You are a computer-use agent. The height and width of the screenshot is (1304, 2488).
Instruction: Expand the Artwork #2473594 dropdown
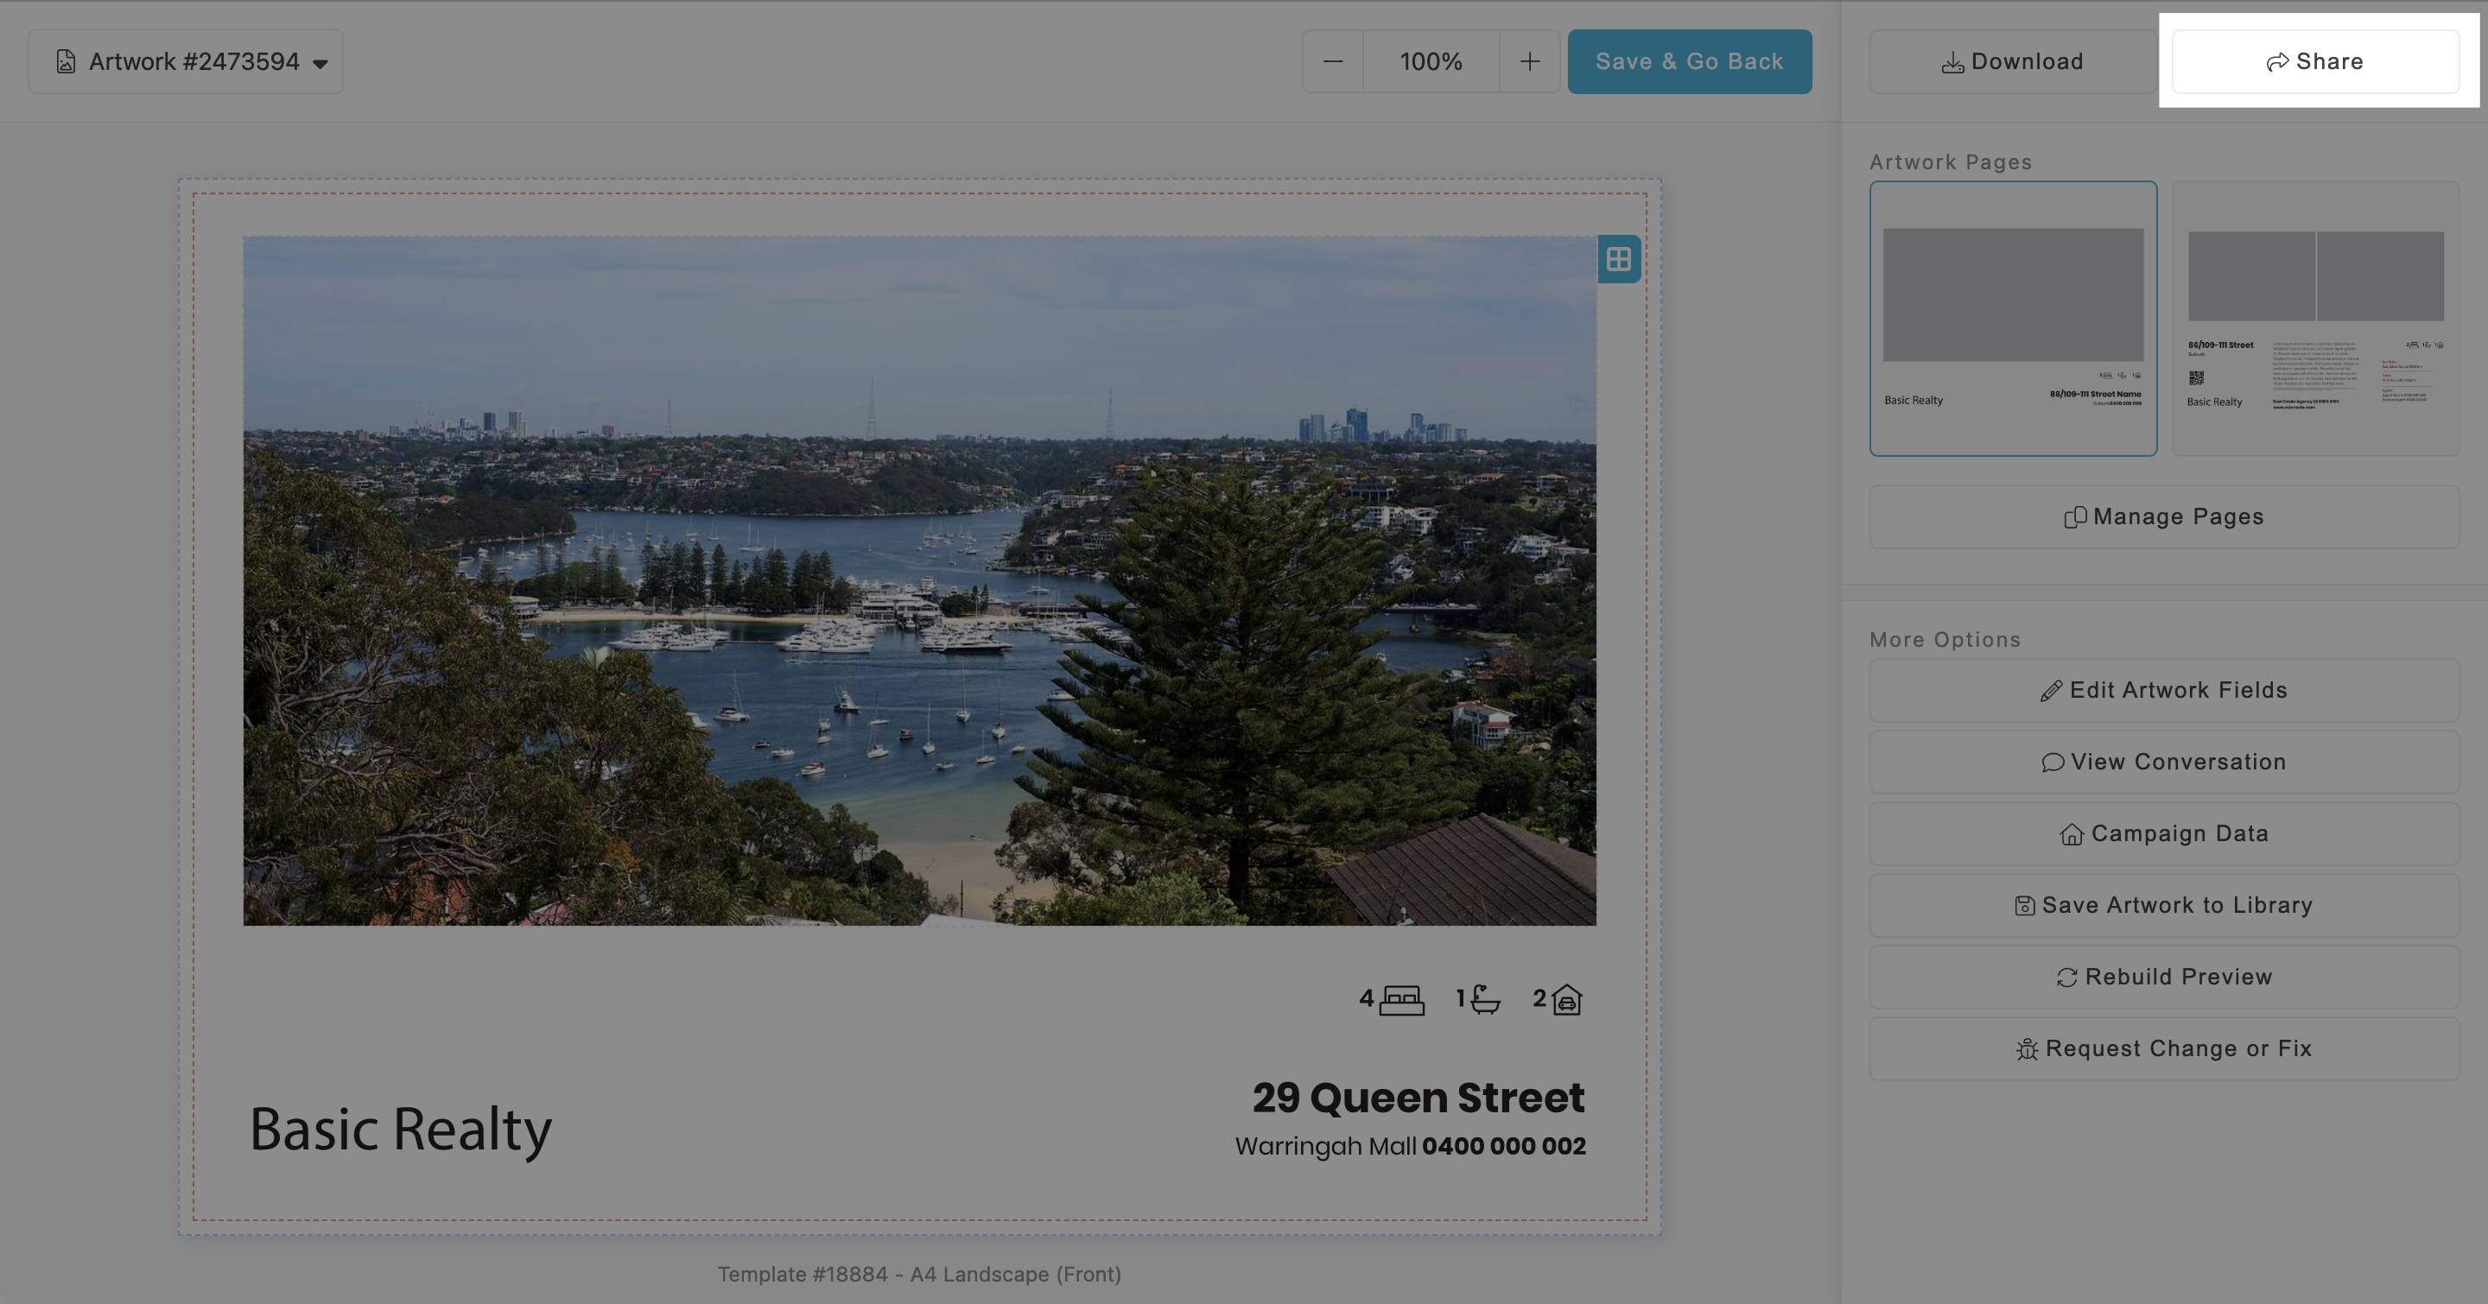[320, 64]
